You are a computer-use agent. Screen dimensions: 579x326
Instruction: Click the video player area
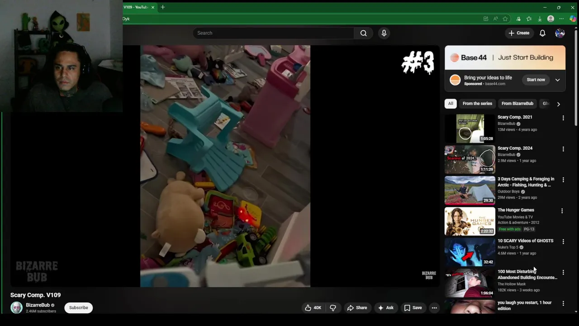coord(225,166)
